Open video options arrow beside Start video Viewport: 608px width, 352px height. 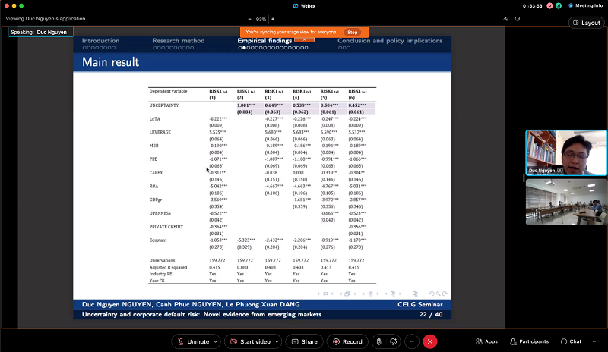[x=277, y=341]
